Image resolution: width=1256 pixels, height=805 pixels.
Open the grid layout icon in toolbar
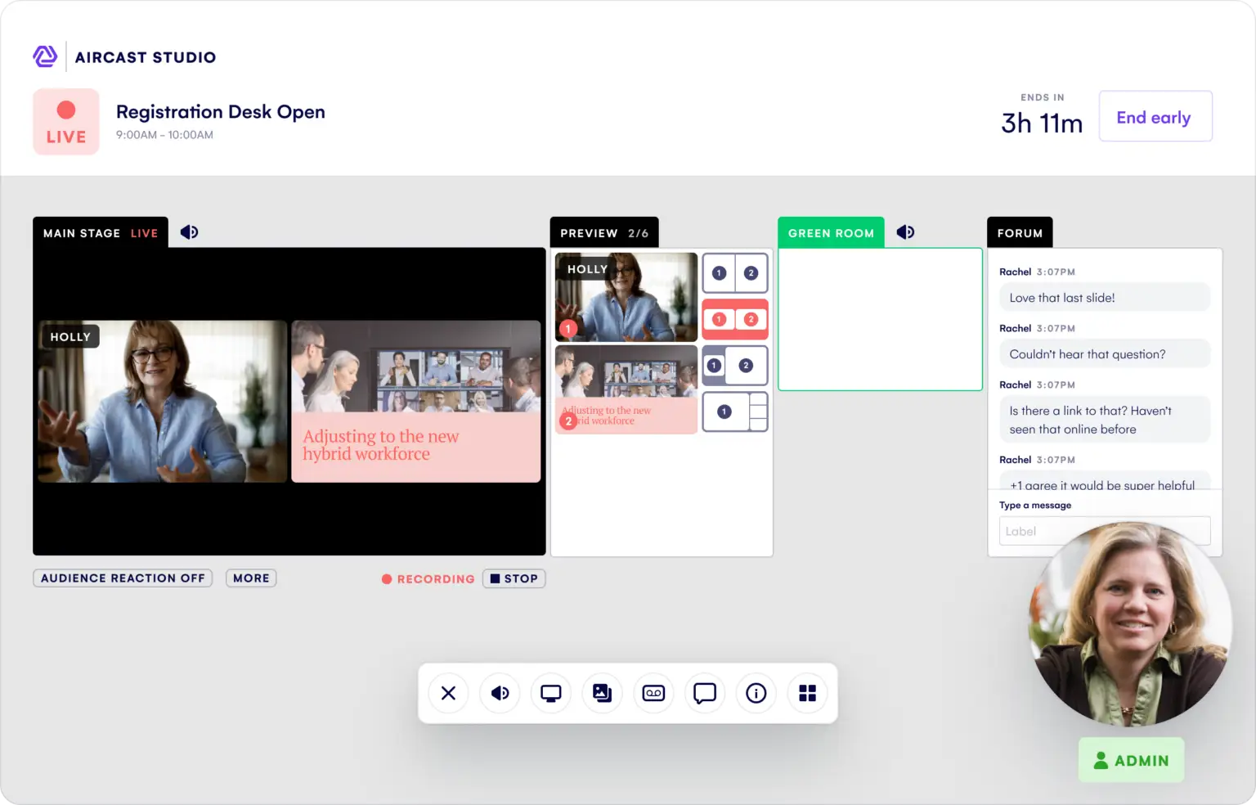pos(807,694)
